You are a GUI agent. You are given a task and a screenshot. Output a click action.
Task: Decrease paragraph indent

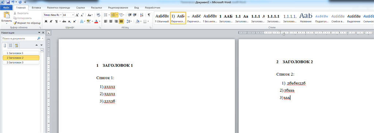[130, 15]
